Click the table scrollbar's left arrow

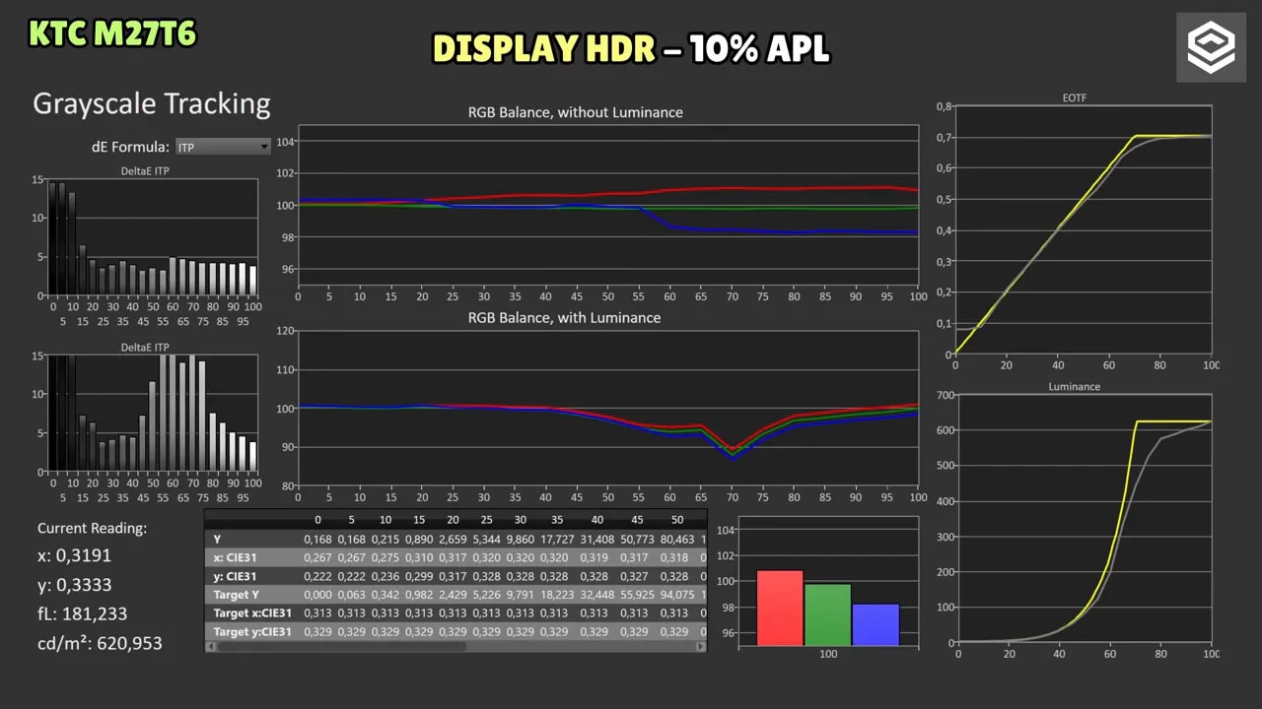point(209,647)
